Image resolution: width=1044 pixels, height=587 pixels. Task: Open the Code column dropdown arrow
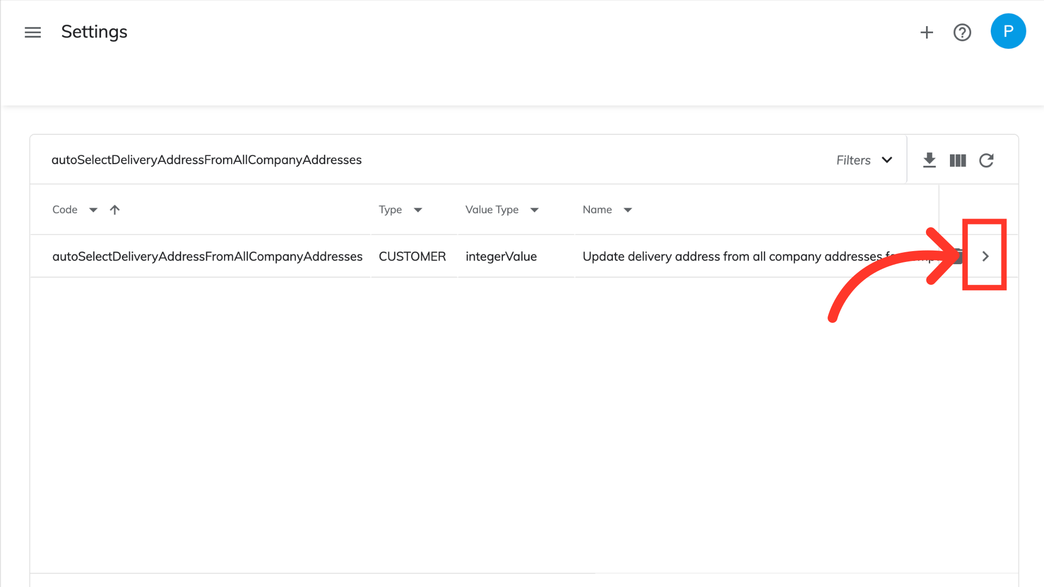pos(93,210)
